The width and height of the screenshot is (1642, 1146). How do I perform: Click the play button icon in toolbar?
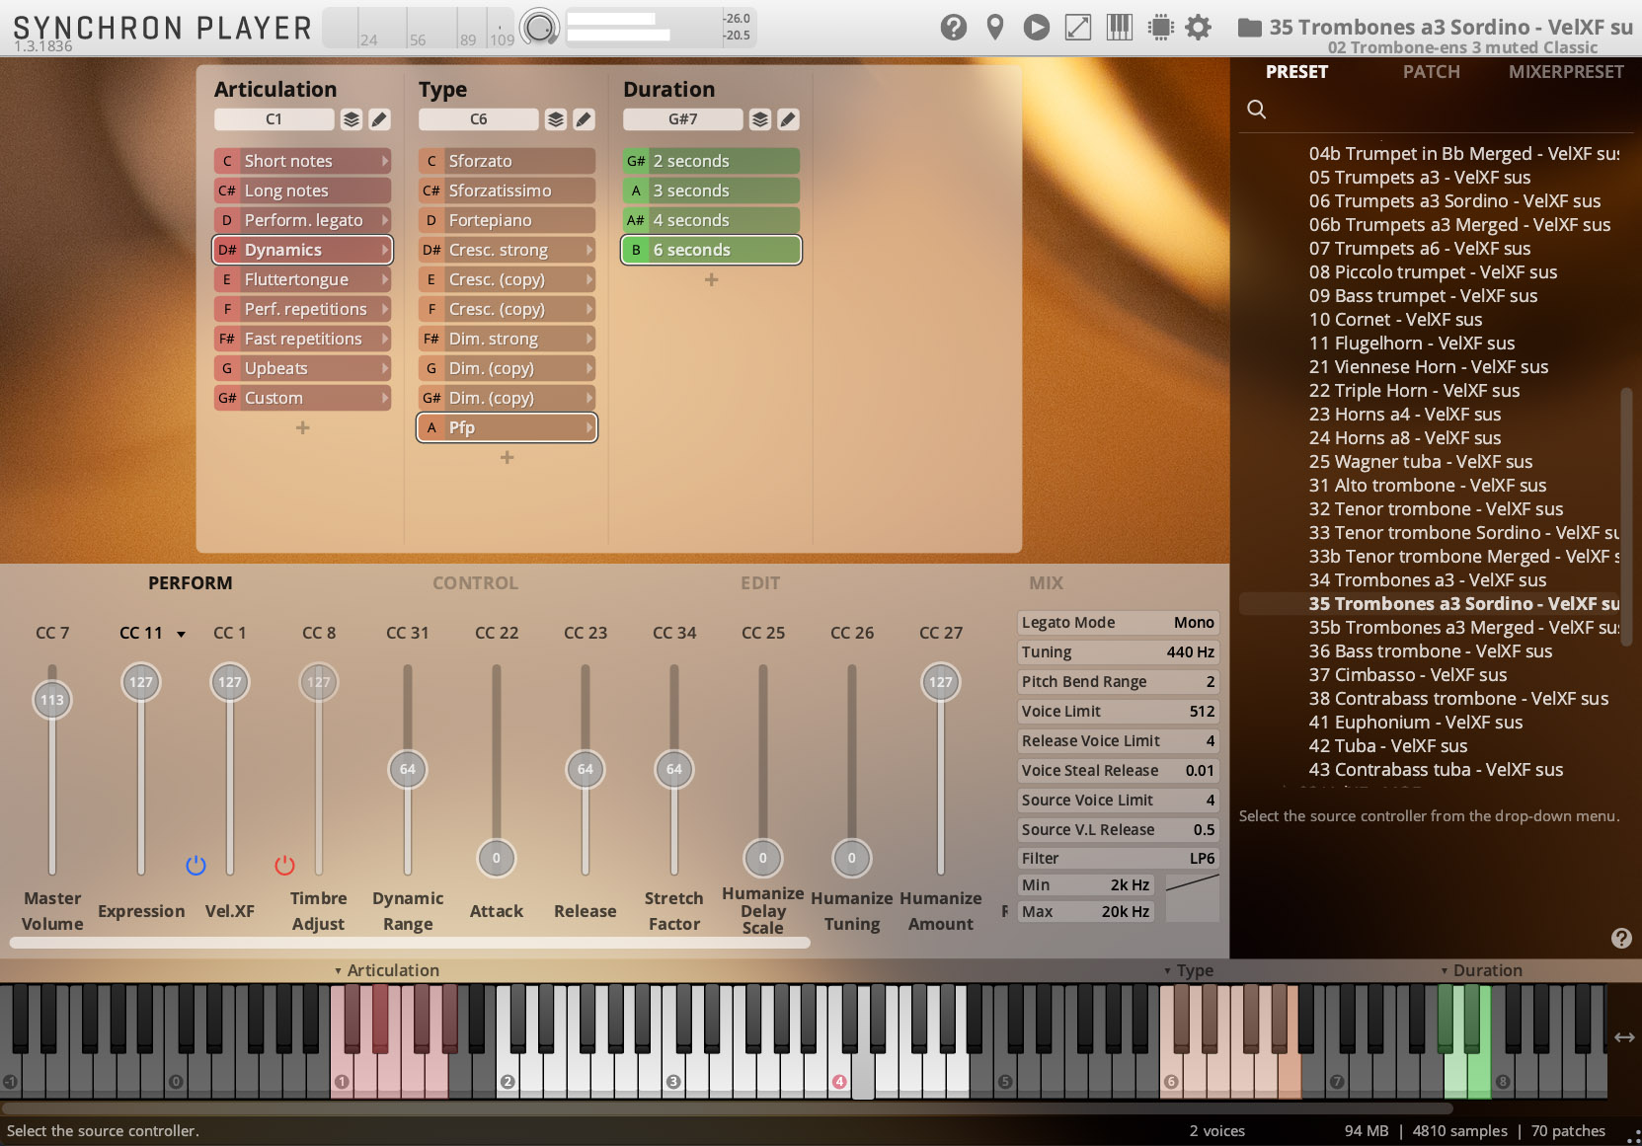[1036, 28]
